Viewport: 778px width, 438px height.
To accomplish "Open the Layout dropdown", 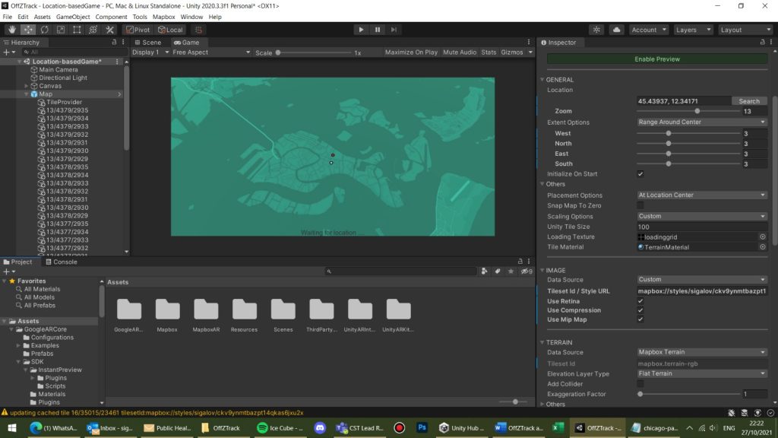I will point(746,30).
